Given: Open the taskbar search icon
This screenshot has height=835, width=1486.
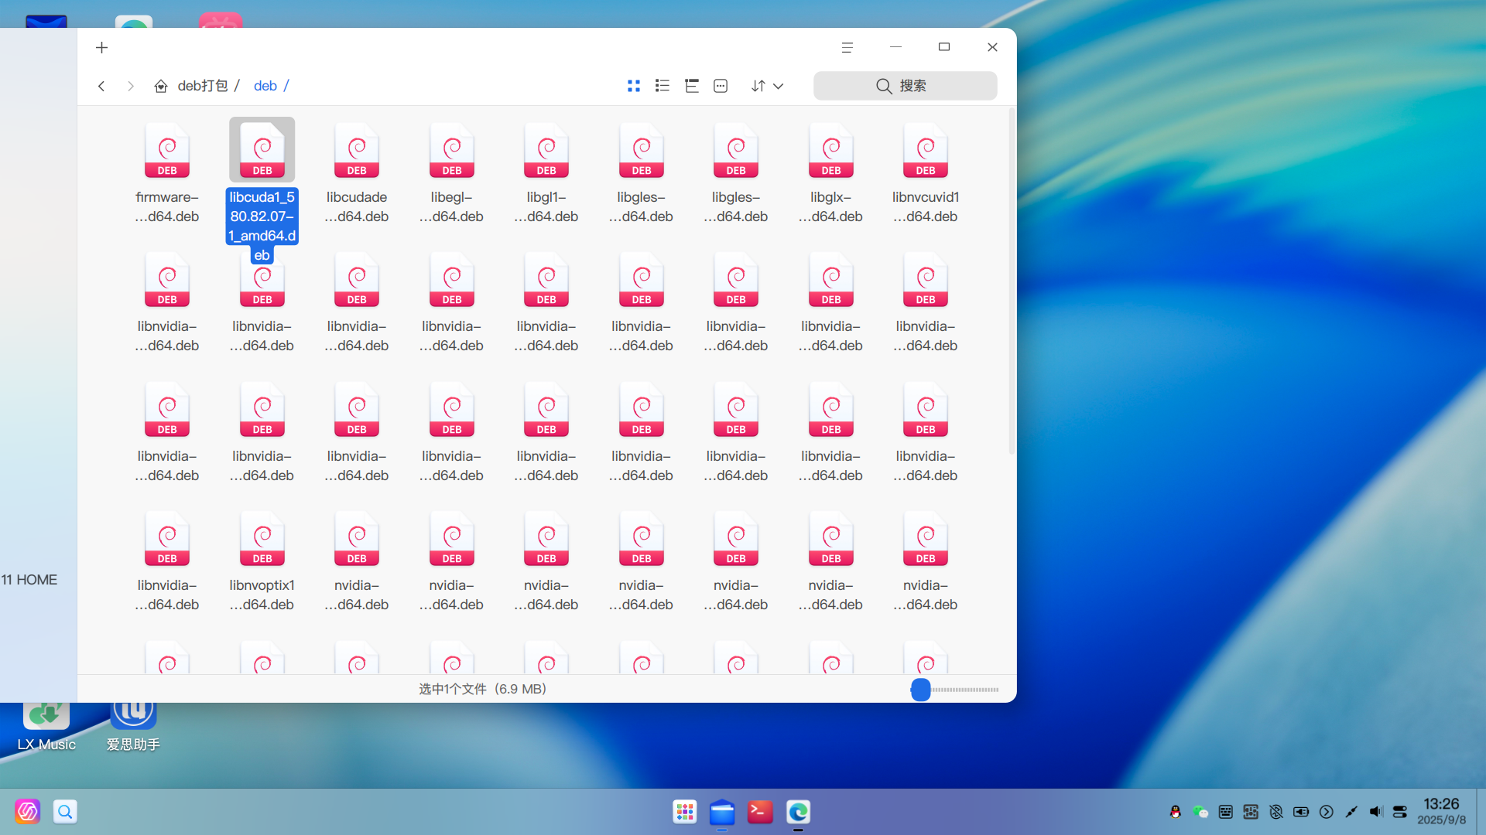Looking at the screenshot, I should point(65,812).
